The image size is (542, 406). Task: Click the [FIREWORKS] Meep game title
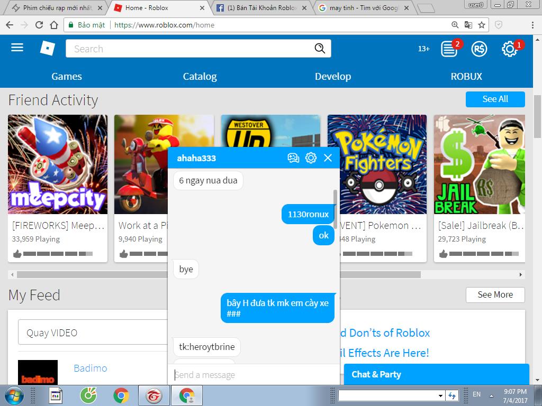[x=58, y=225]
